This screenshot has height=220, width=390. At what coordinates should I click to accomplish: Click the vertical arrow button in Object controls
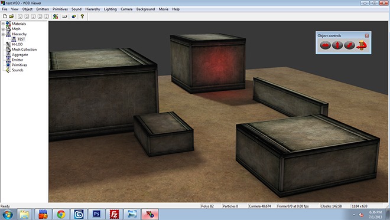[x=337, y=45]
